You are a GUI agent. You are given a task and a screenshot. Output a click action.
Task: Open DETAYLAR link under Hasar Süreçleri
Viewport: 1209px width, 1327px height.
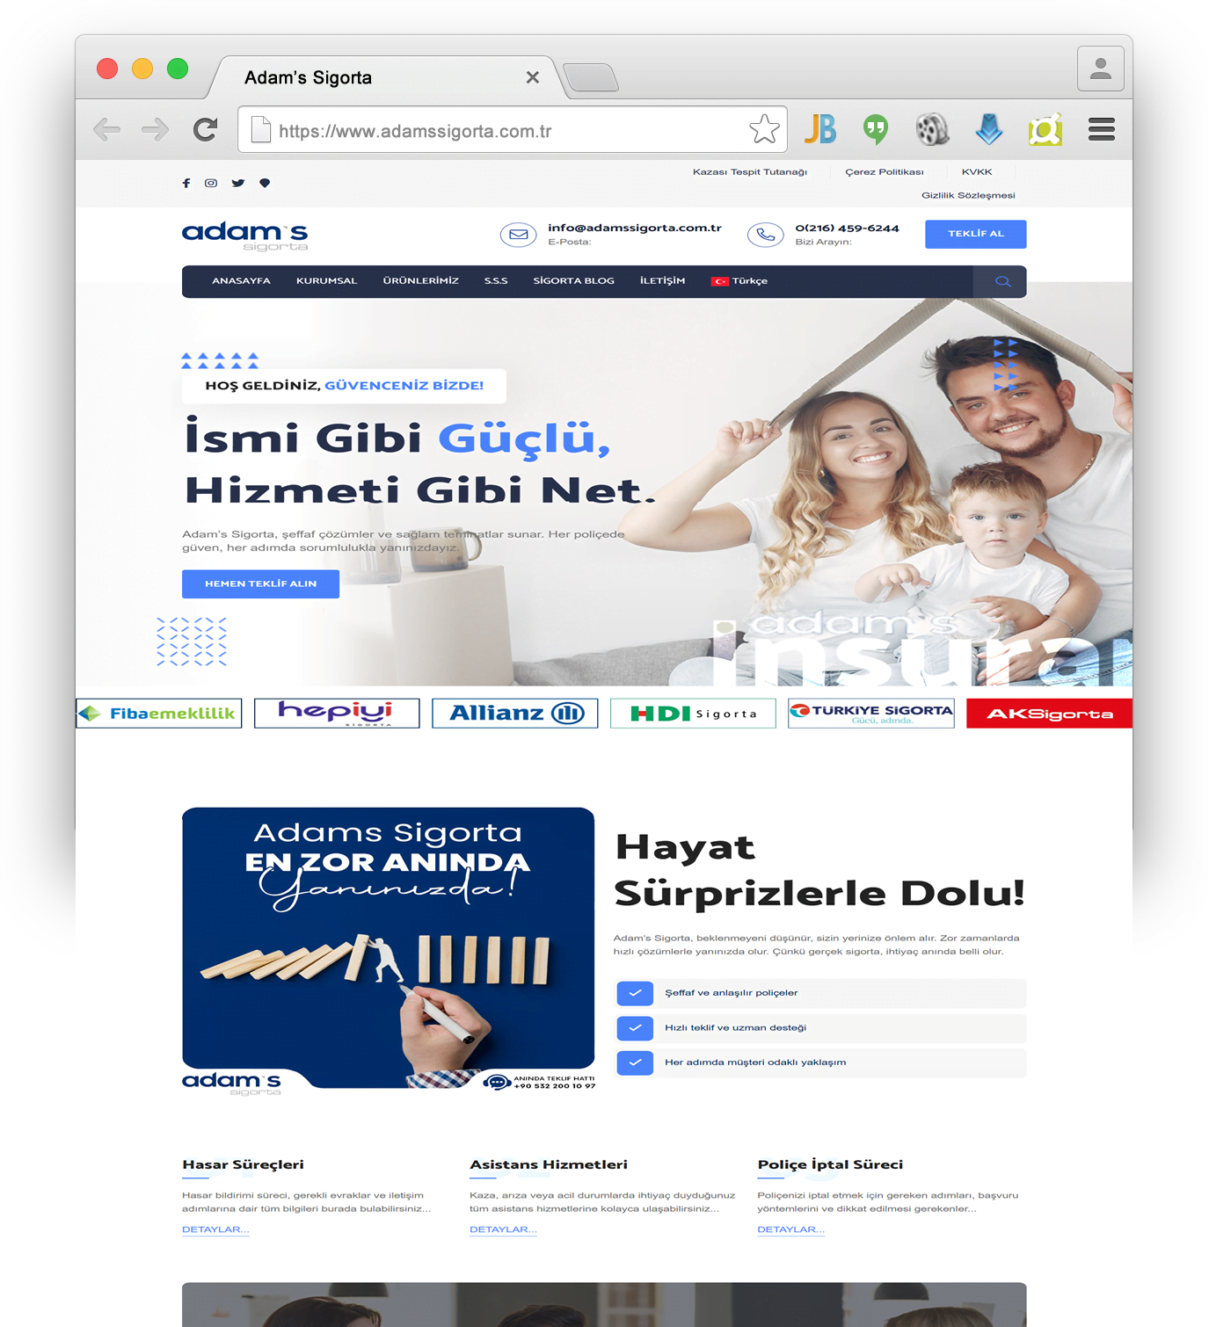click(215, 1229)
